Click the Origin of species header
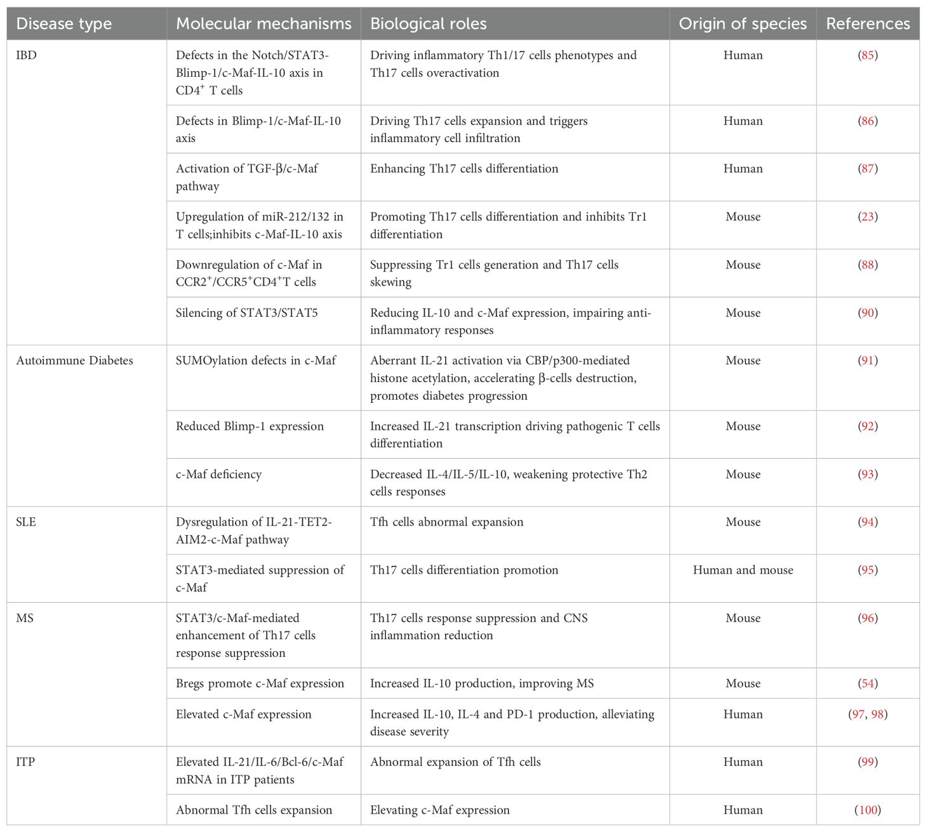927x832 pixels. 742,24
